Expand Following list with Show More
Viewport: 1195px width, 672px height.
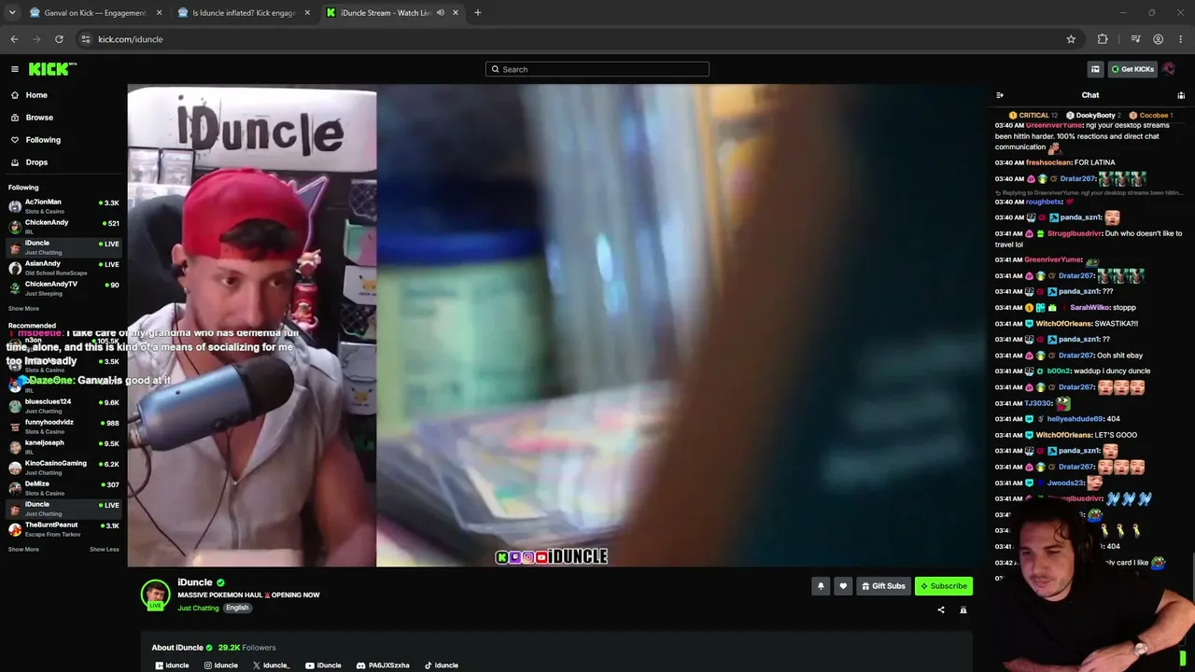click(x=23, y=309)
